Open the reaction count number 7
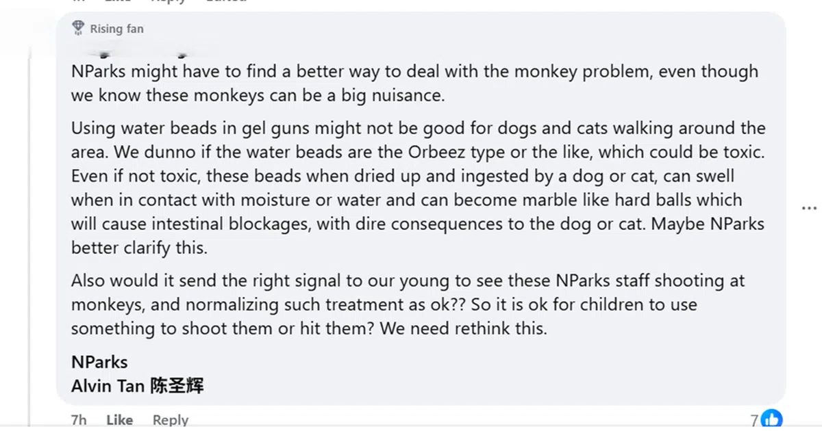The image size is (822, 431). point(754,421)
